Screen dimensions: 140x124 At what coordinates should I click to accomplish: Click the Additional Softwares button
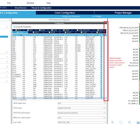[x=71, y=16]
